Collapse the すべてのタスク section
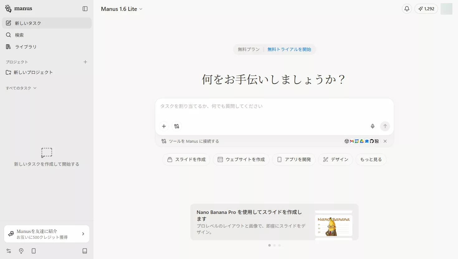The height and width of the screenshot is (259, 458). [21, 88]
